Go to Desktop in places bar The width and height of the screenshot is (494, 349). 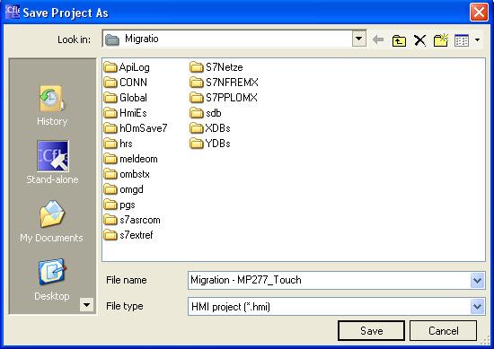[x=52, y=280]
